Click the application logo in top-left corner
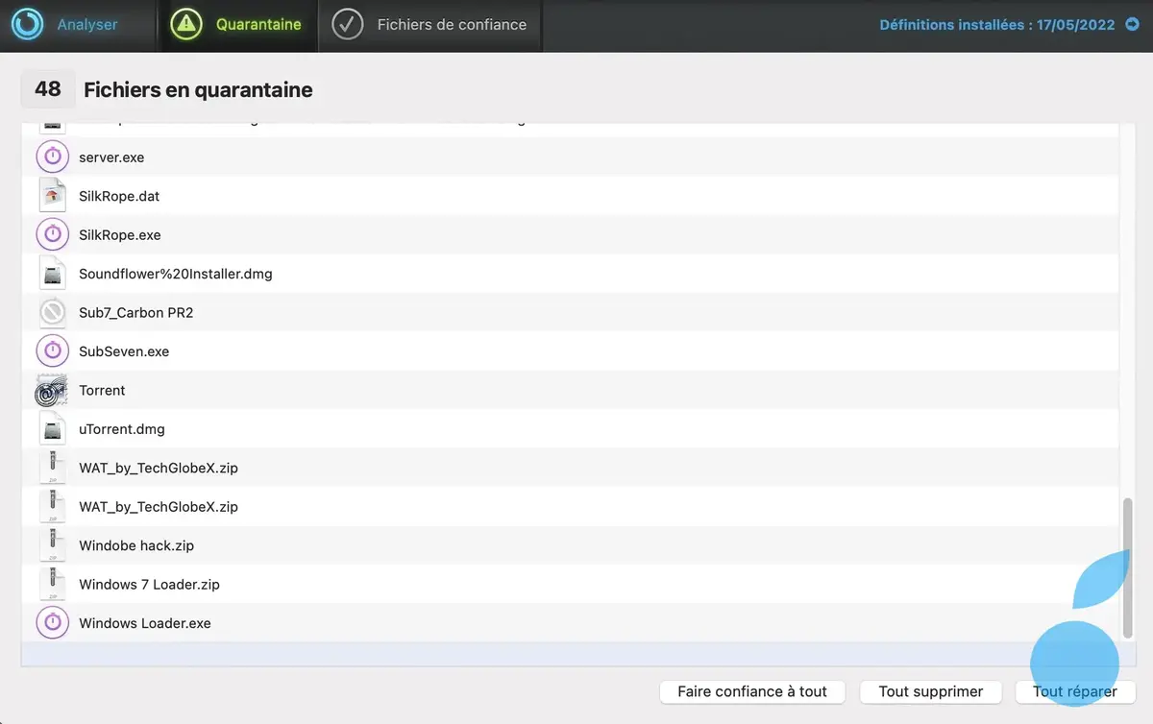Viewport: 1153px width, 724px height. click(x=26, y=26)
